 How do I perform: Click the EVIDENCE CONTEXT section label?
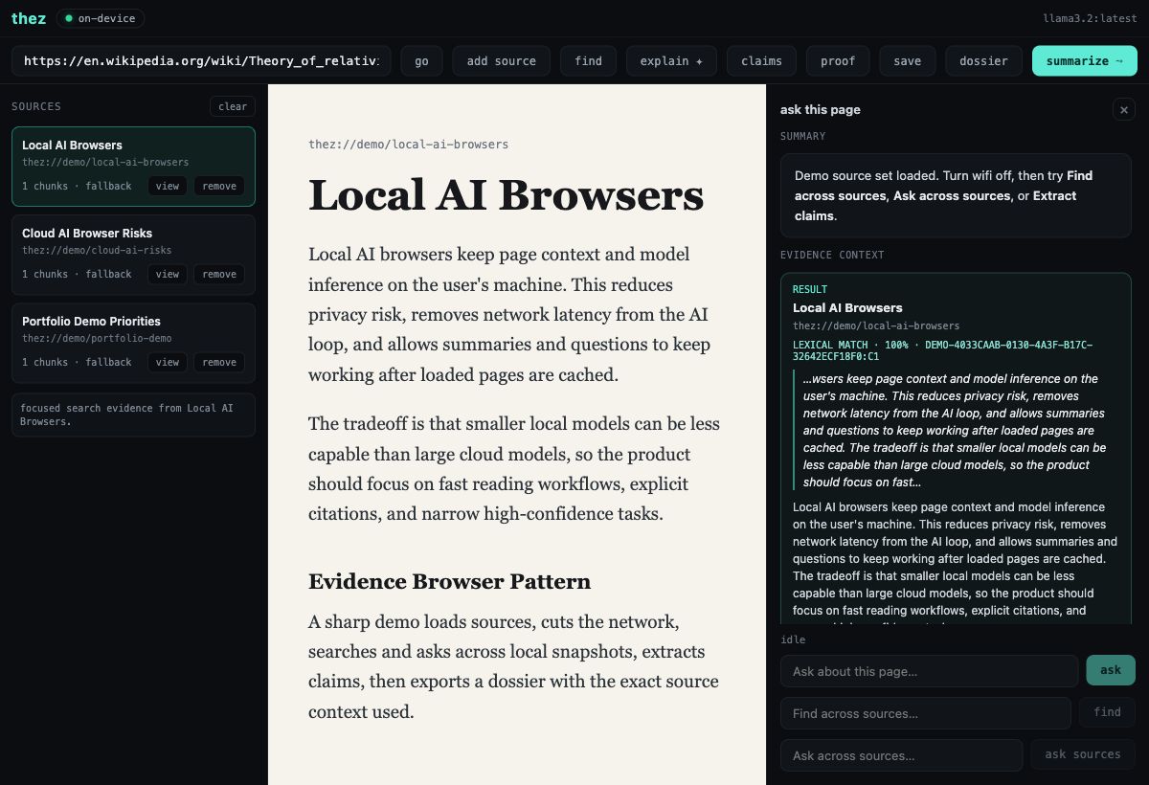(832, 255)
